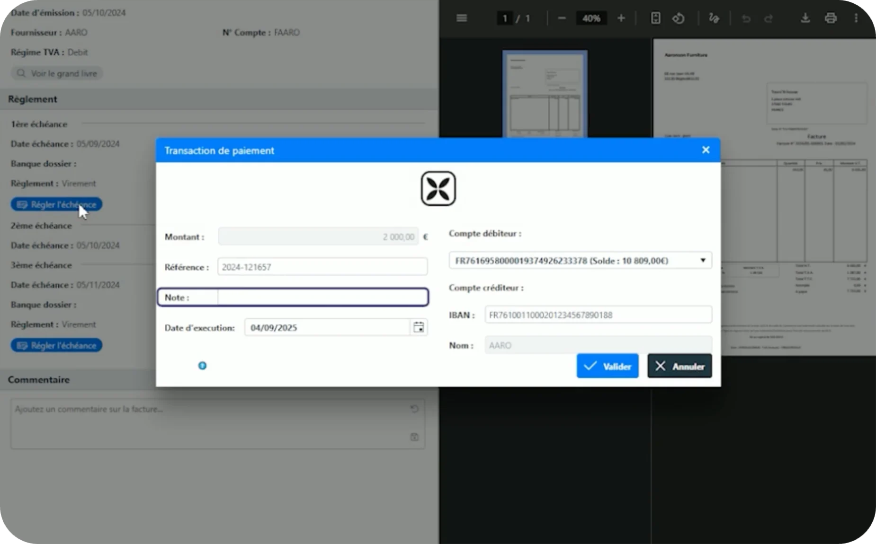Click the logo icon in payment dialog
Image resolution: width=876 pixels, height=544 pixels.
[x=438, y=188]
